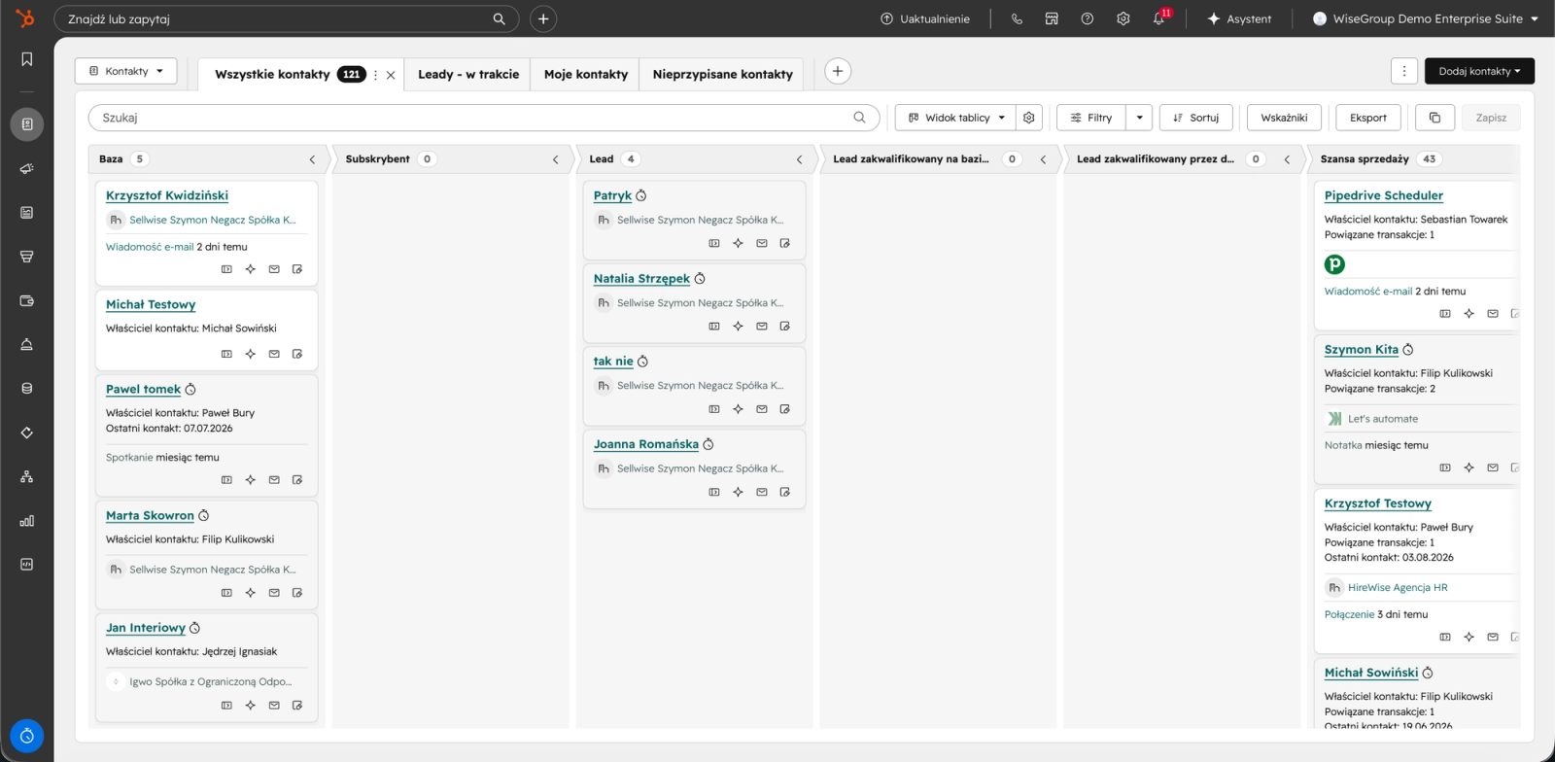Close the Wszystkie kontakty tab
This screenshot has height=762, width=1555.
pos(391,75)
